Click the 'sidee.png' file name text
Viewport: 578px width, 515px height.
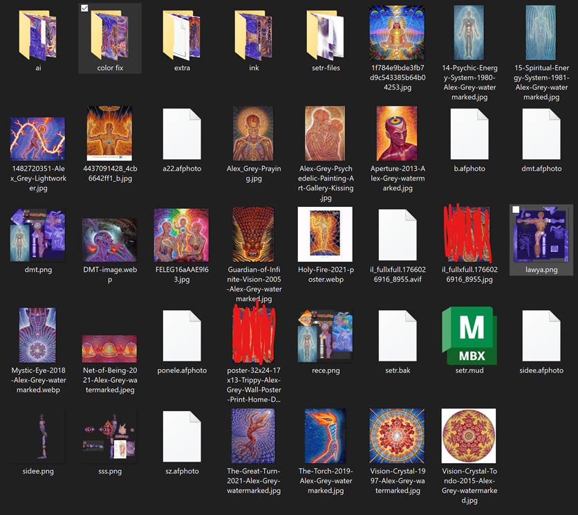click(38, 471)
